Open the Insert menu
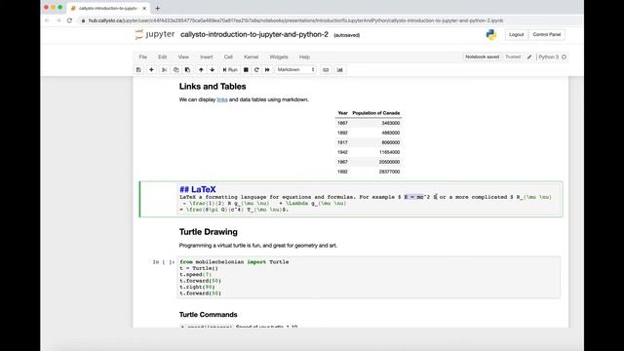 coord(206,57)
